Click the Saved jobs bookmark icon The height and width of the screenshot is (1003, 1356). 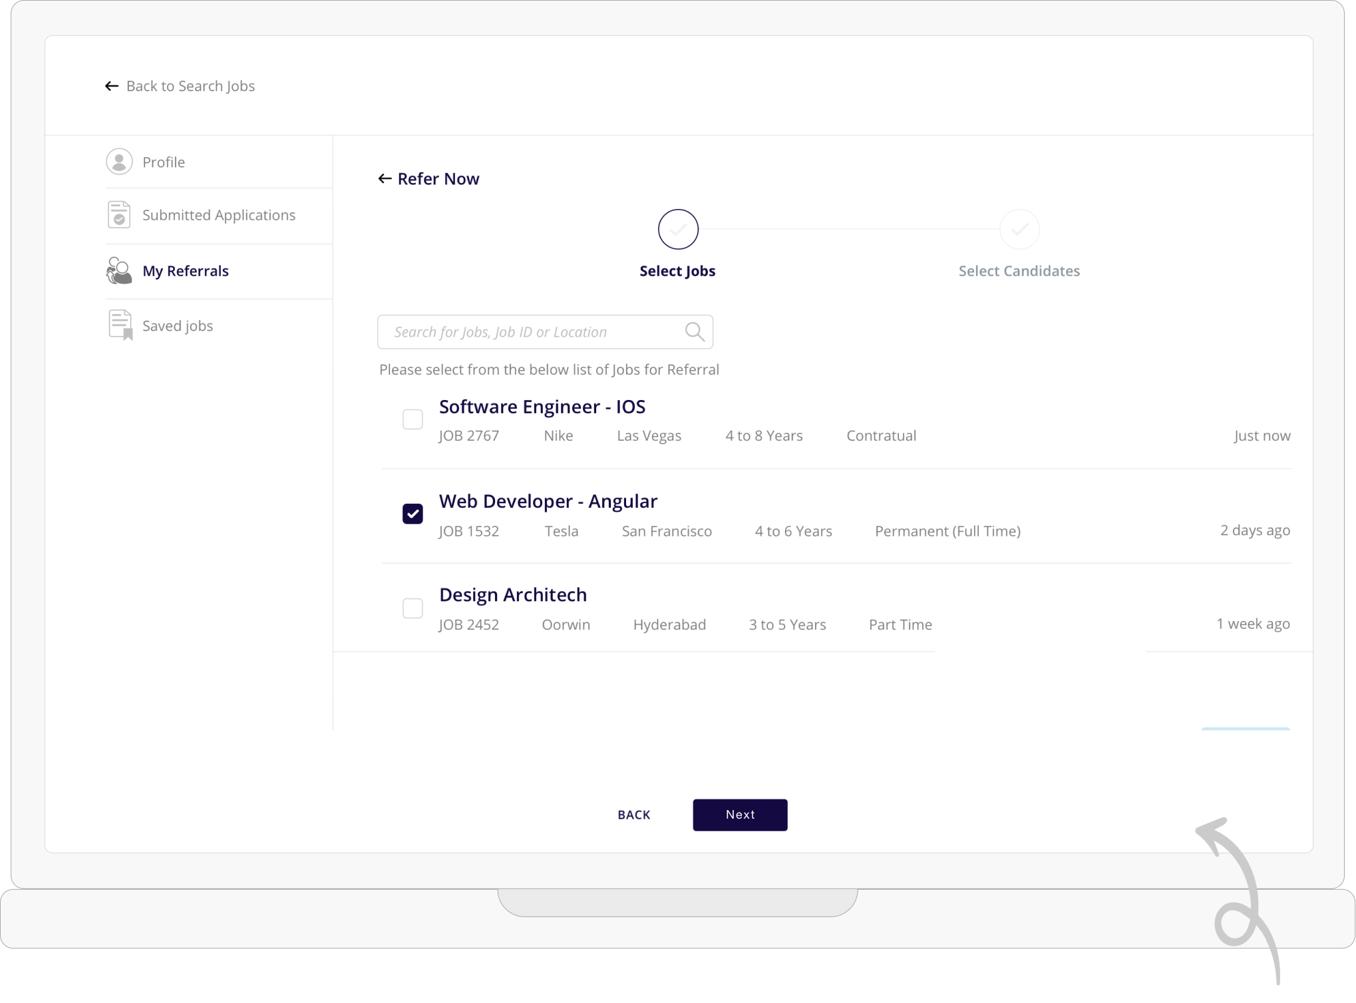coord(120,325)
